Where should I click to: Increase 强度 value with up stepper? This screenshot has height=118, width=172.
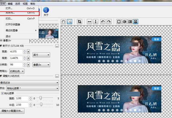[x=31, y=97]
